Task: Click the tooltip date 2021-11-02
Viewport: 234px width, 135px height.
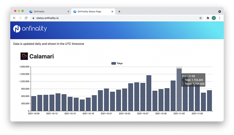Action: coord(188,76)
